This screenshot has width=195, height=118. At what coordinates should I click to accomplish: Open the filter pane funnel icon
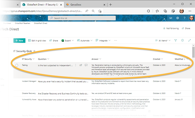coord(175,41)
